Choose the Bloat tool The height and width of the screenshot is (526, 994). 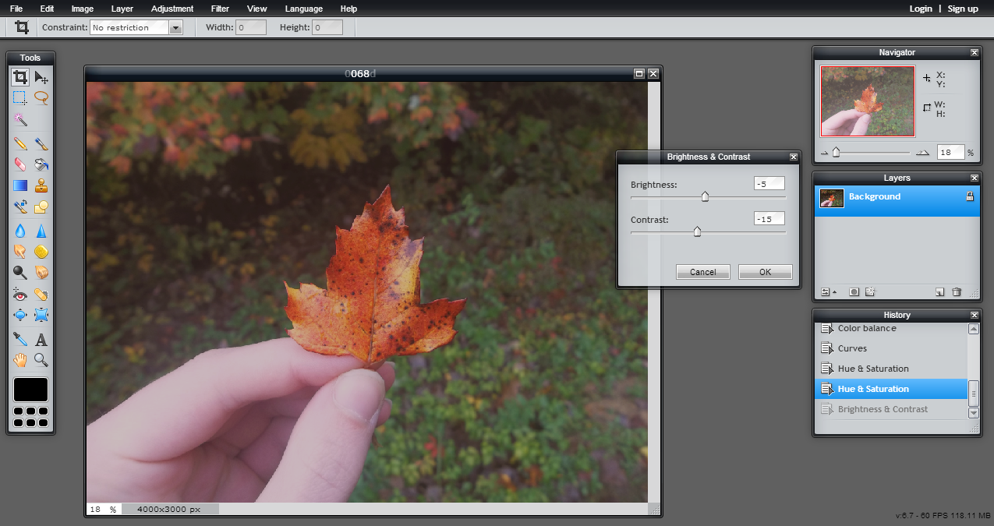[x=20, y=316]
